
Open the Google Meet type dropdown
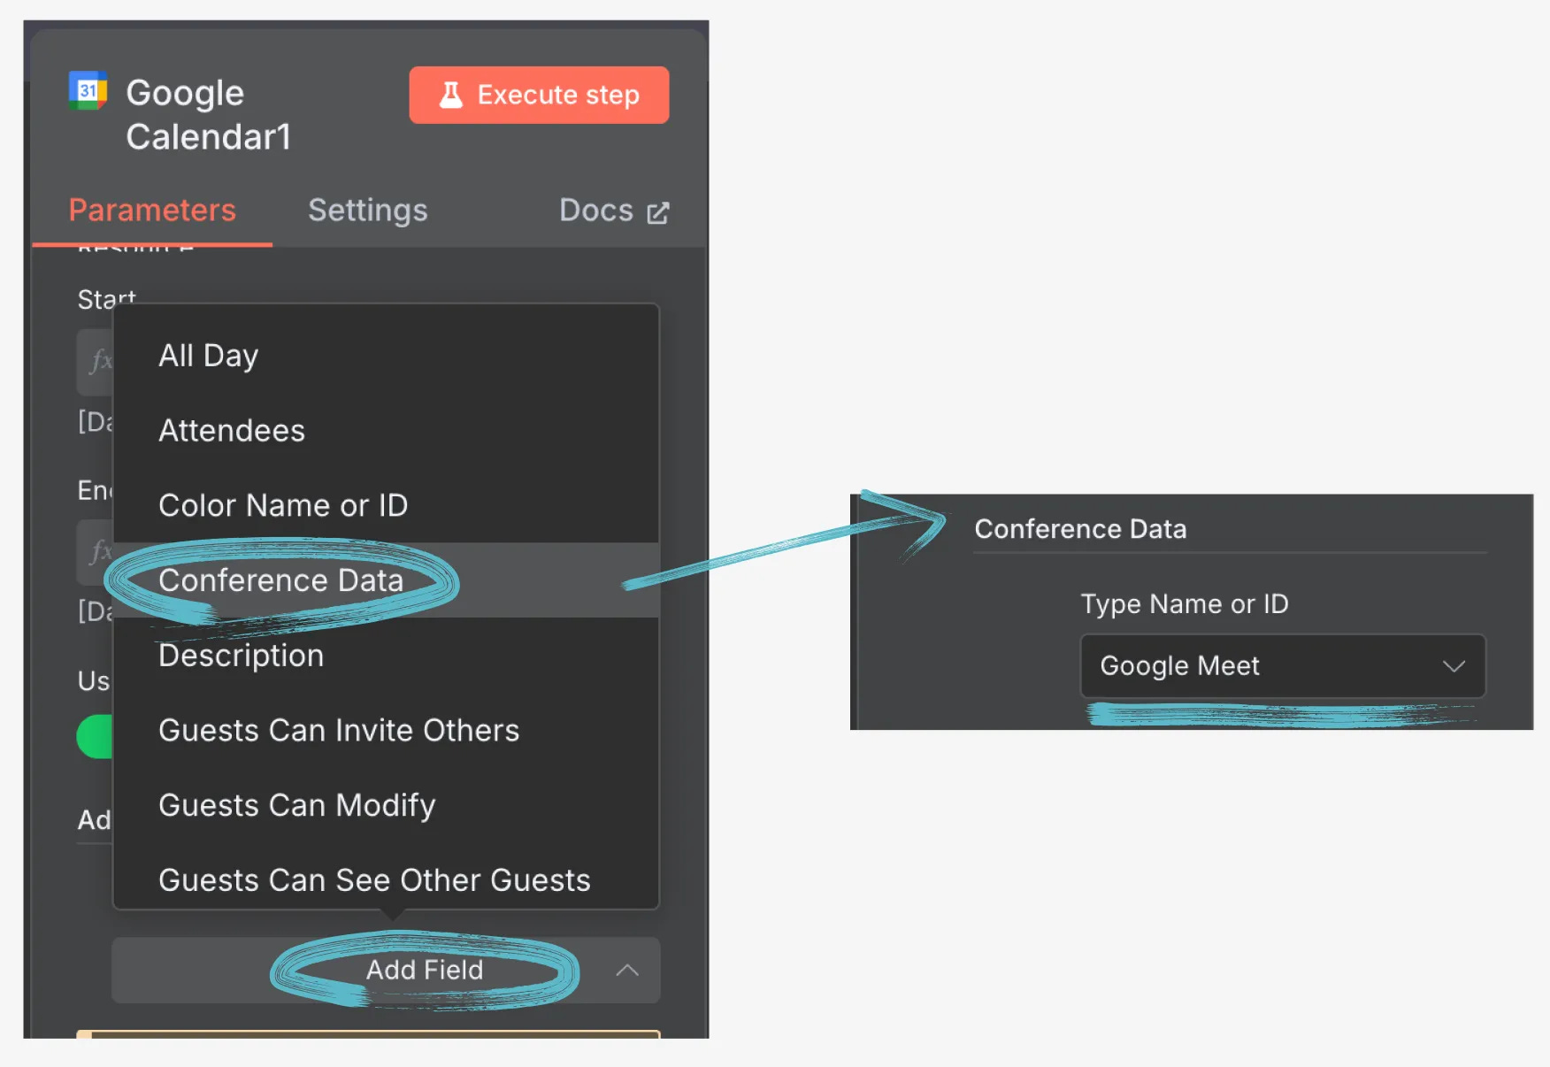[x=1283, y=666]
